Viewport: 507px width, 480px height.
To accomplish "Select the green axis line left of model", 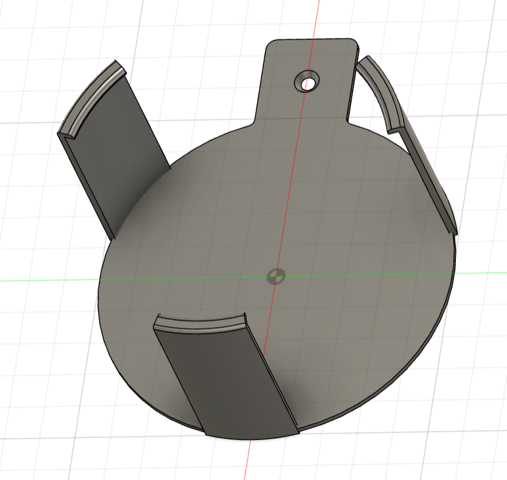I will pyautogui.click(x=49, y=280).
